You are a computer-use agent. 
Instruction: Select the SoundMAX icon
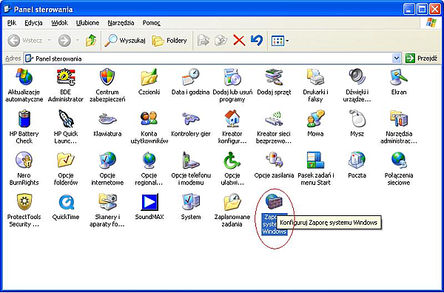(149, 202)
